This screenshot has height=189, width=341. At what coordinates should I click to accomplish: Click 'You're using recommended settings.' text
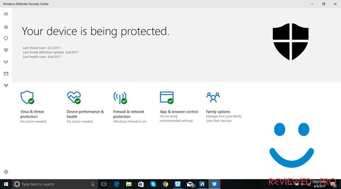point(177,118)
